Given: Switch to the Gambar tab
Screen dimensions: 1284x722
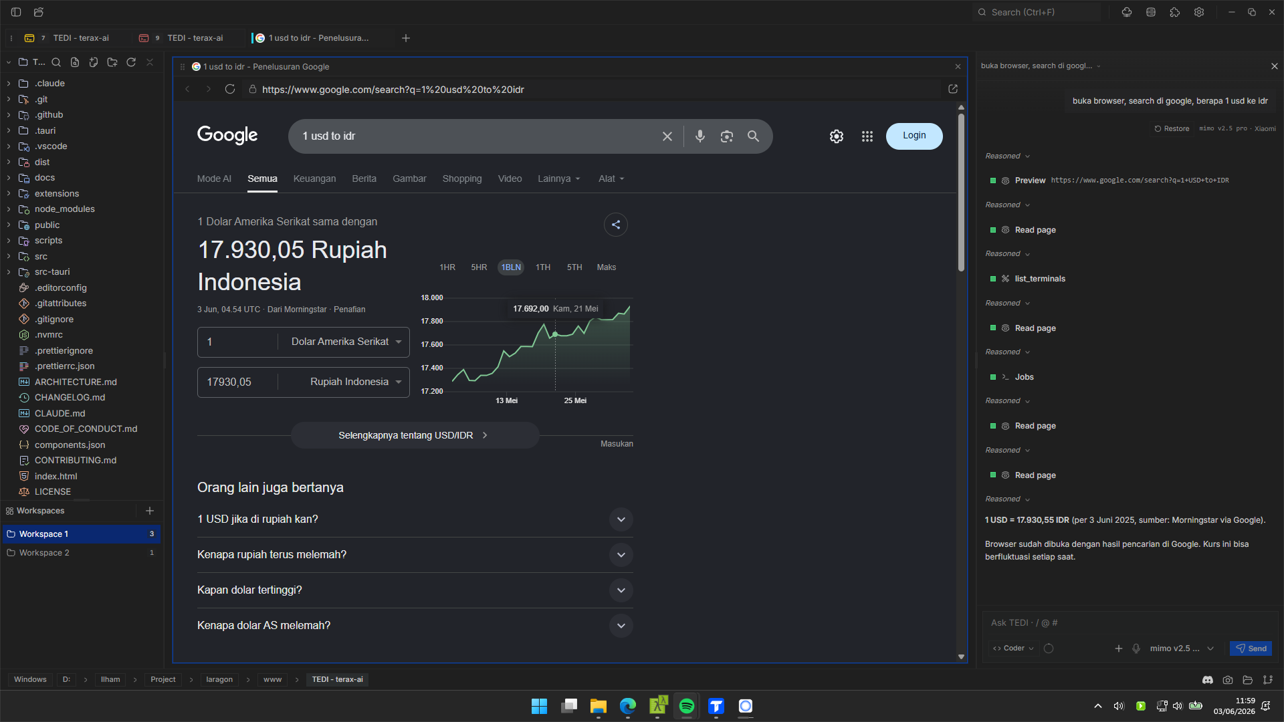Looking at the screenshot, I should click(x=409, y=178).
